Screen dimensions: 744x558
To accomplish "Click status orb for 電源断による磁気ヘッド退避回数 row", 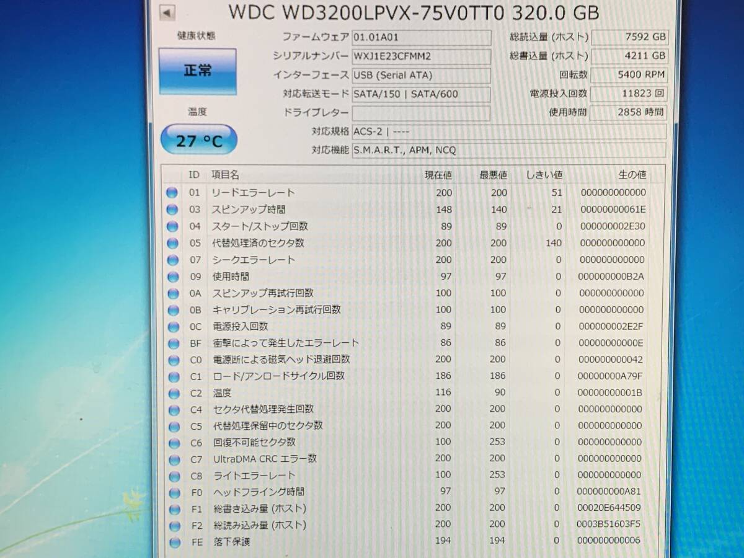I will tap(172, 360).
